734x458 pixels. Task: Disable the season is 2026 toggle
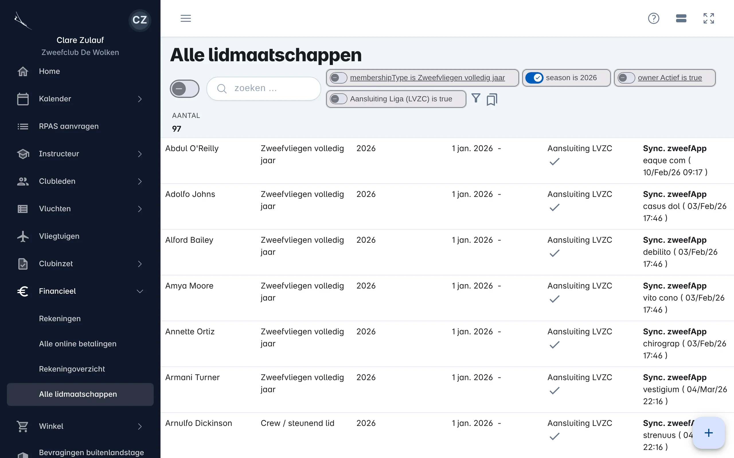(x=534, y=78)
